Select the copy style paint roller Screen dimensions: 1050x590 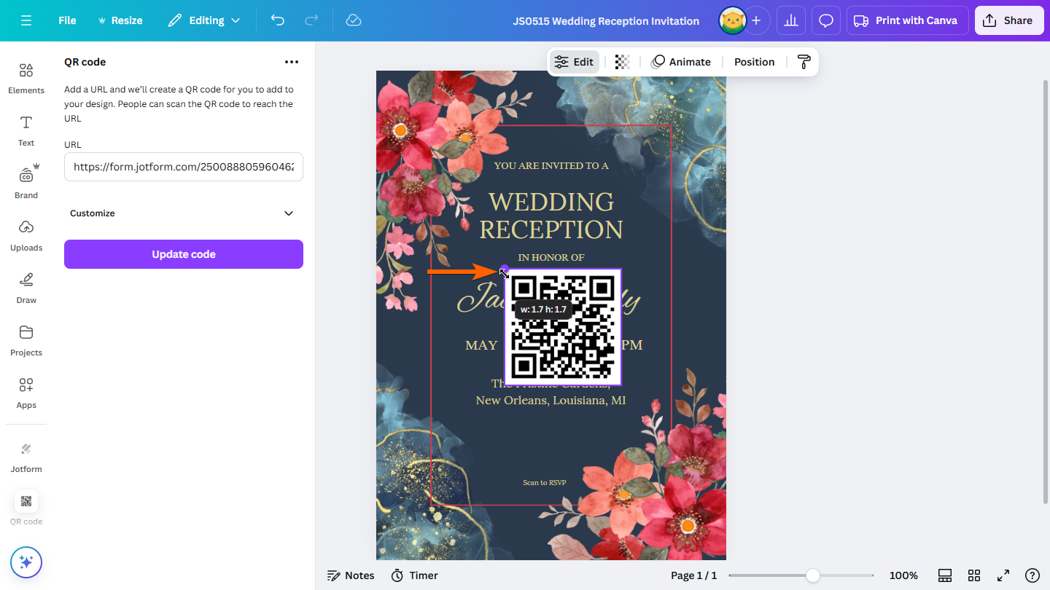(x=804, y=62)
